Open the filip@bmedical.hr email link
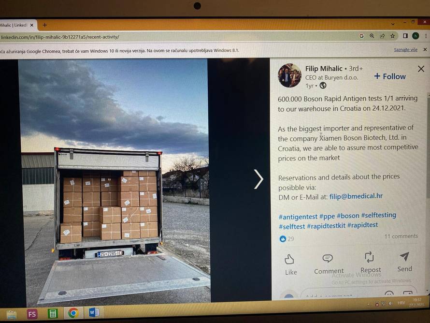The height and width of the screenshot is (323, 430). [356, 196]
